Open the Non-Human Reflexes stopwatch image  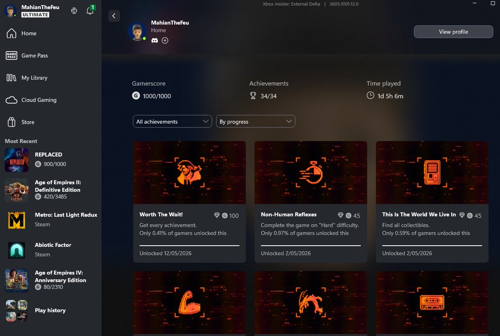pyautogui.click(x=311, y=172)
